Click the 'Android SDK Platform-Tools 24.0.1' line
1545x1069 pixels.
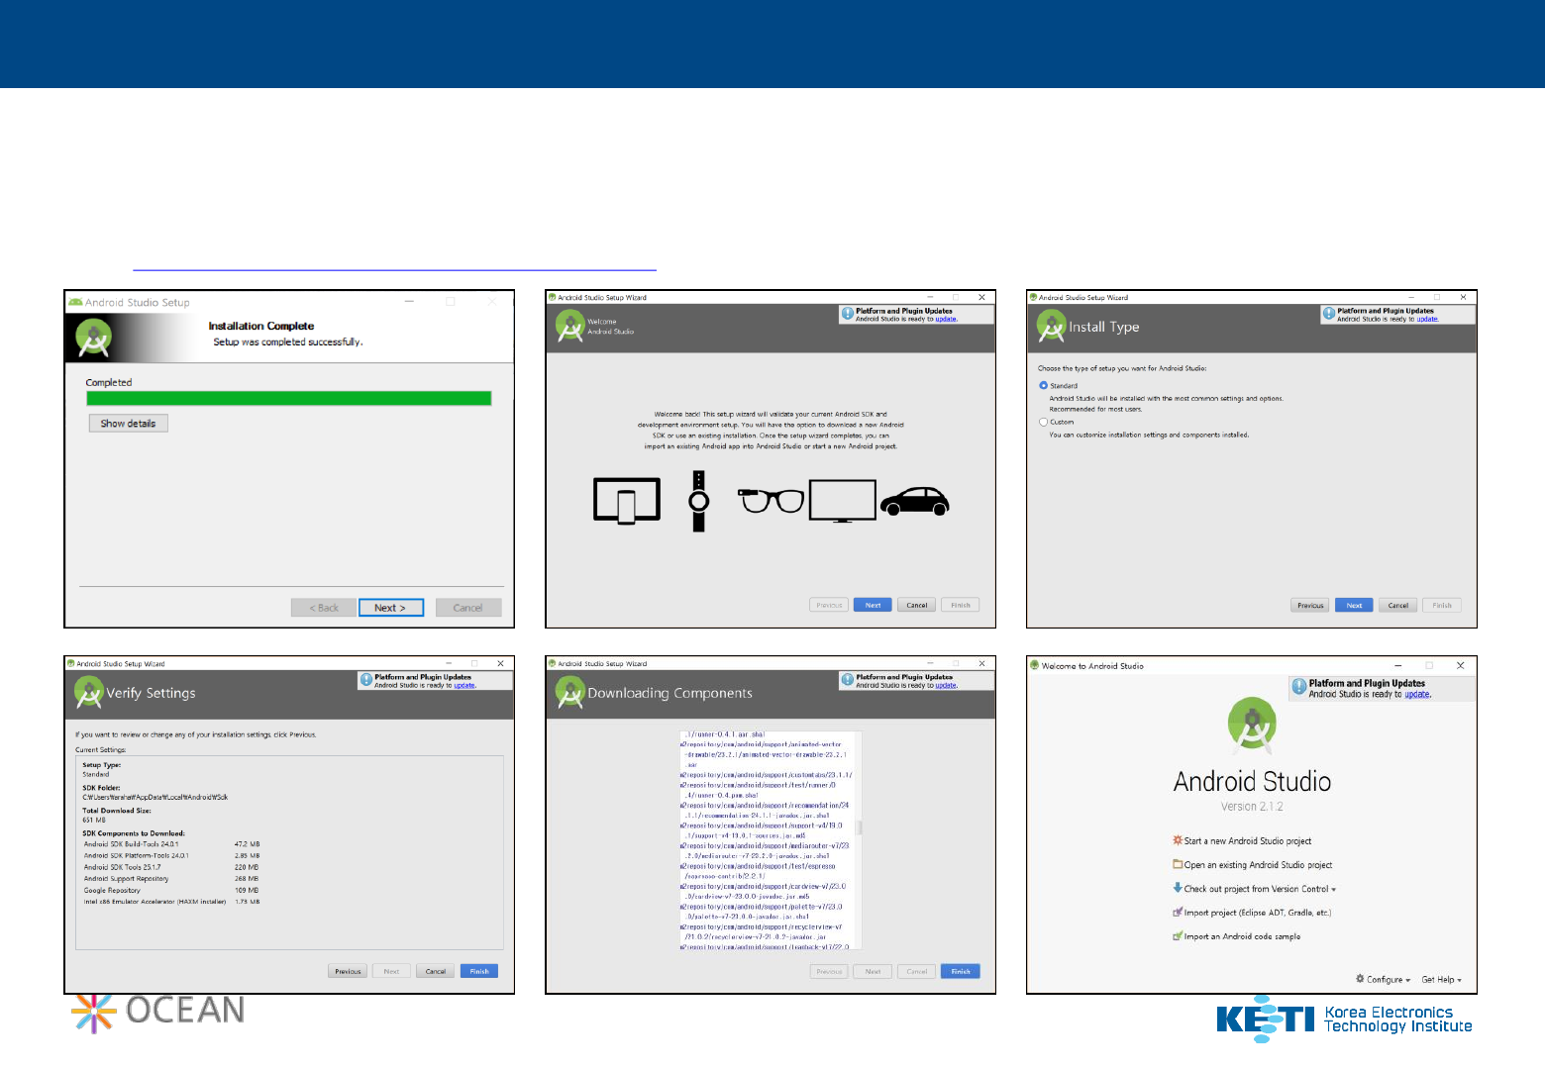[171, 855]
